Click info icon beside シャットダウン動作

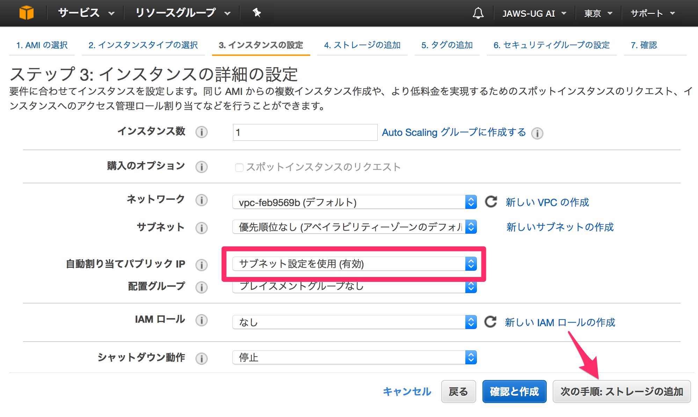coord(201,358)
